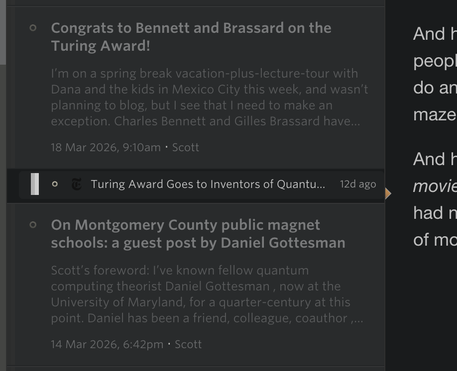
Task: Click the '12d ago' timestamp
Action: click(357, 185)
